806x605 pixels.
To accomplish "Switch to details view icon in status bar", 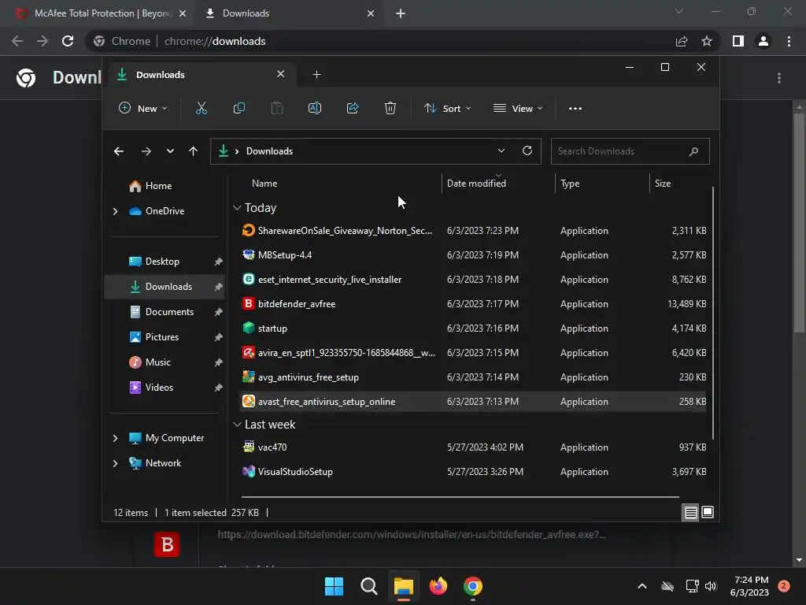I will [690, 512].
